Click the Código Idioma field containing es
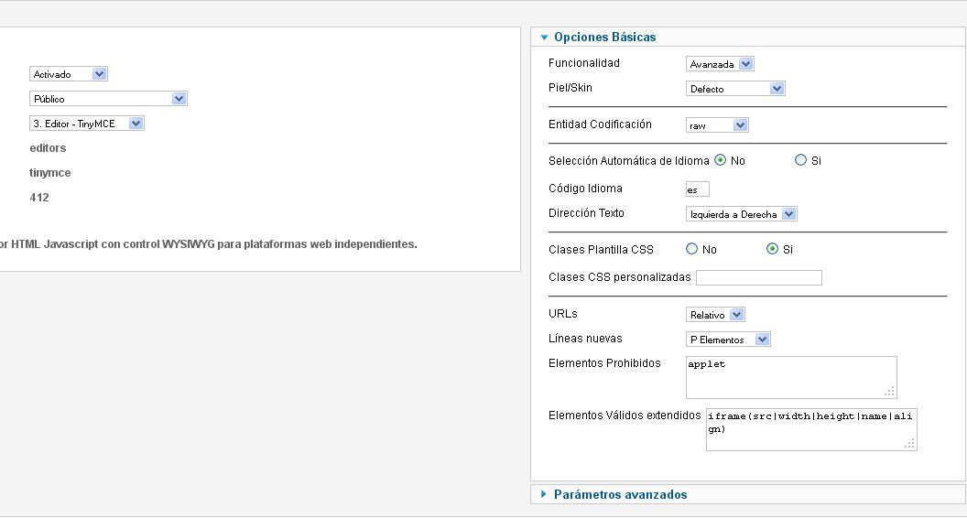 tap(698, 189)
